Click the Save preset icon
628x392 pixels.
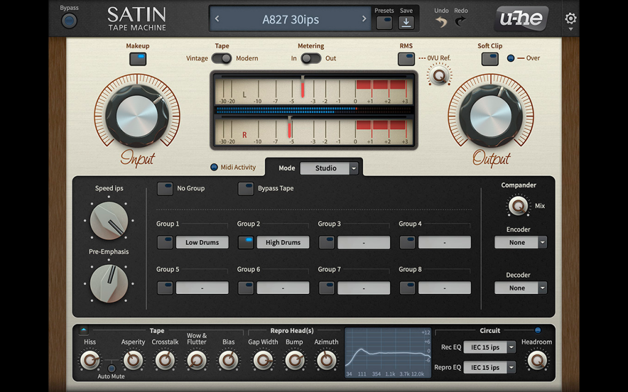[406, 23]
